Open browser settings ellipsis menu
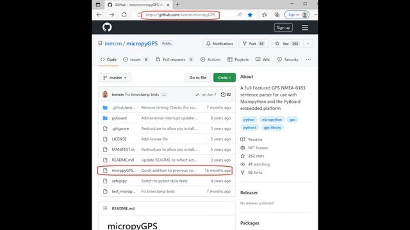410x230 pixels. pos(316,15)
